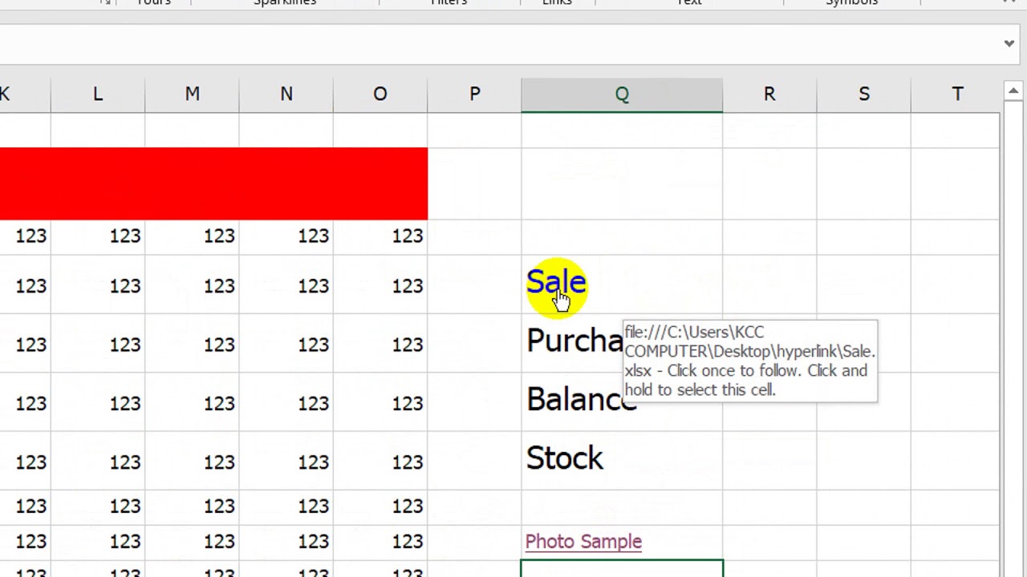Select column N header
Screen dimensions: 1027x577
tap(286, 95)
